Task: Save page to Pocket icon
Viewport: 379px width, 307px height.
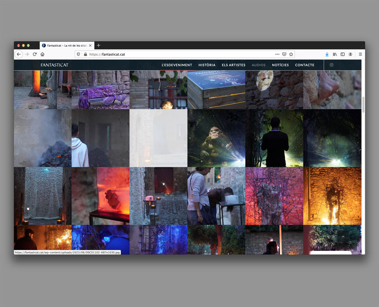Action: (284, 54)
